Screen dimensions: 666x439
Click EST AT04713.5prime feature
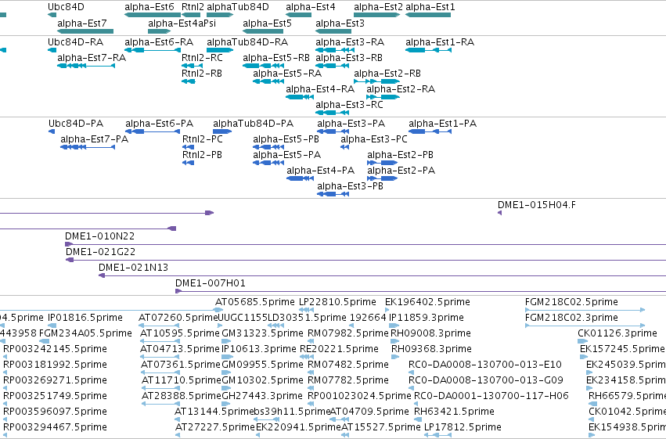[x=160, y=357]
